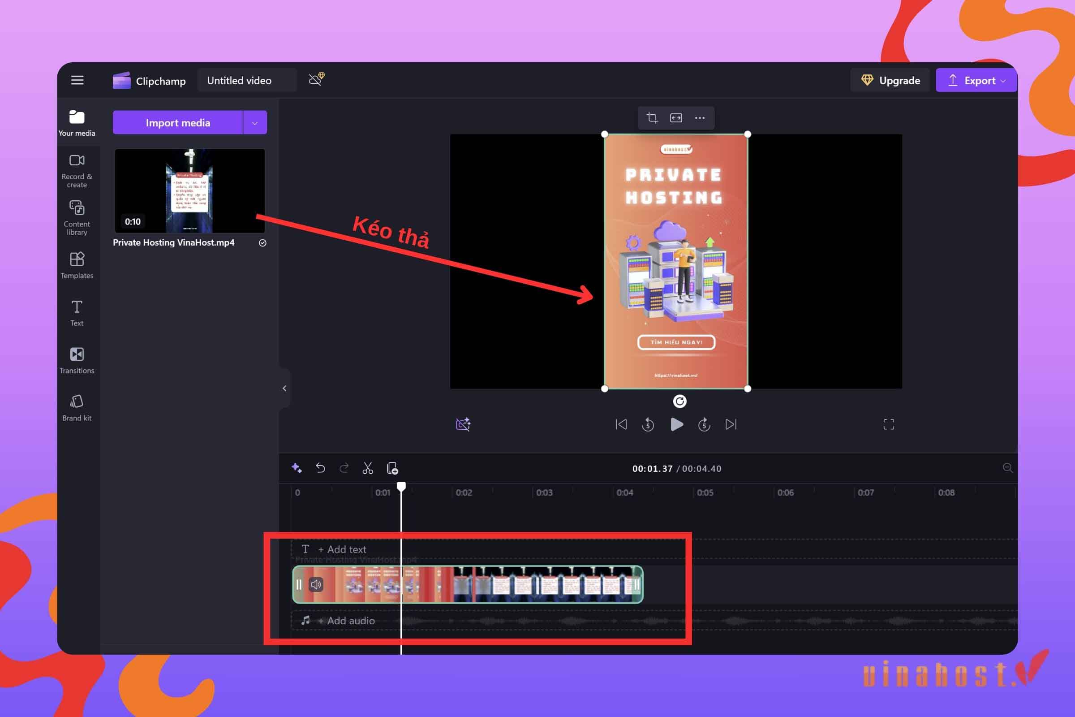The image size is (1075, 717).
Task: Open the Transitions tab
Action: [77, 361]
